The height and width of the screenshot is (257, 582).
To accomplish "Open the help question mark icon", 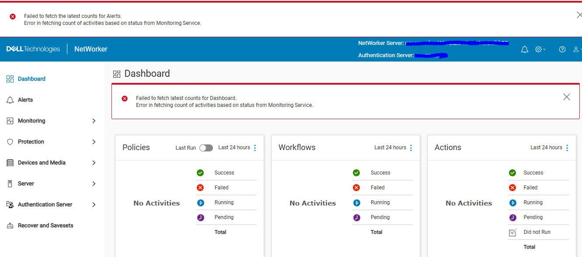I will click(x=562, y=49).
